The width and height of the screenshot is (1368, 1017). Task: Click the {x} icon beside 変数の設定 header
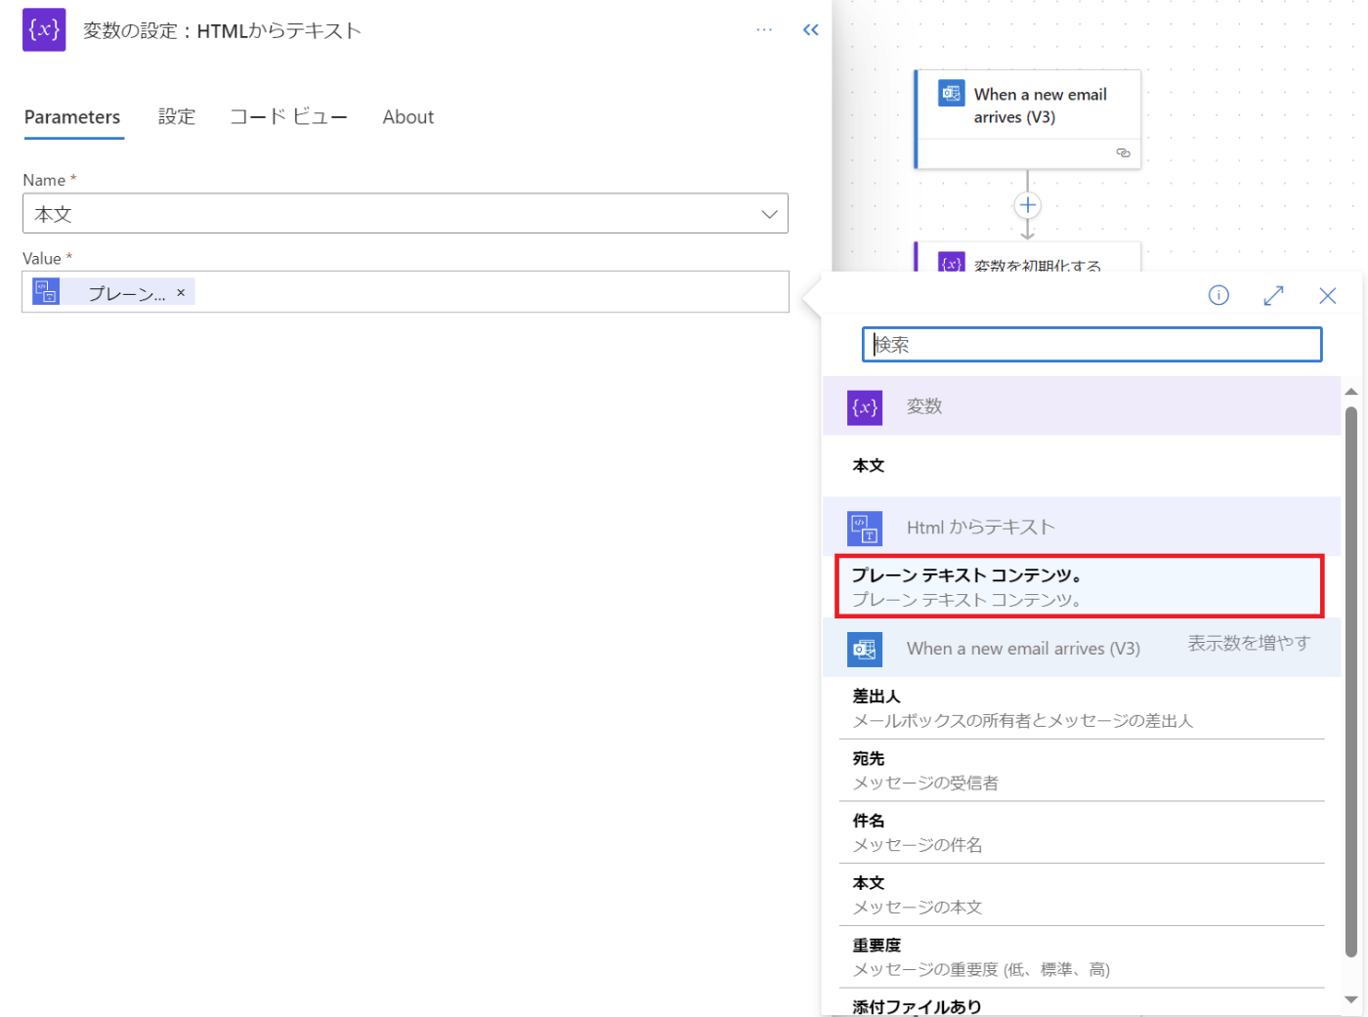pyautogui.click(x=44, y=30)
